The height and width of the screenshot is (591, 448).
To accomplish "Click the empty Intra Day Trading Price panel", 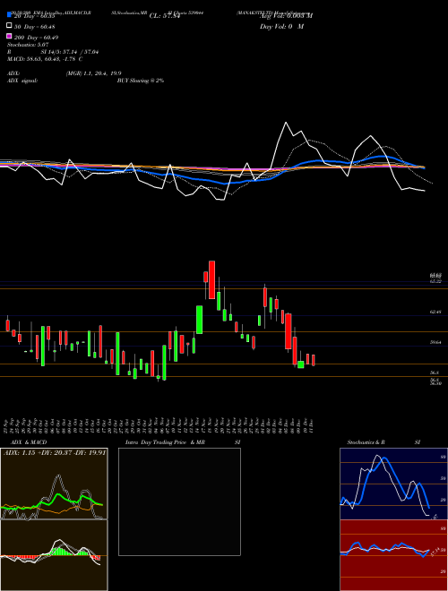I will click(x=179, y=501).
